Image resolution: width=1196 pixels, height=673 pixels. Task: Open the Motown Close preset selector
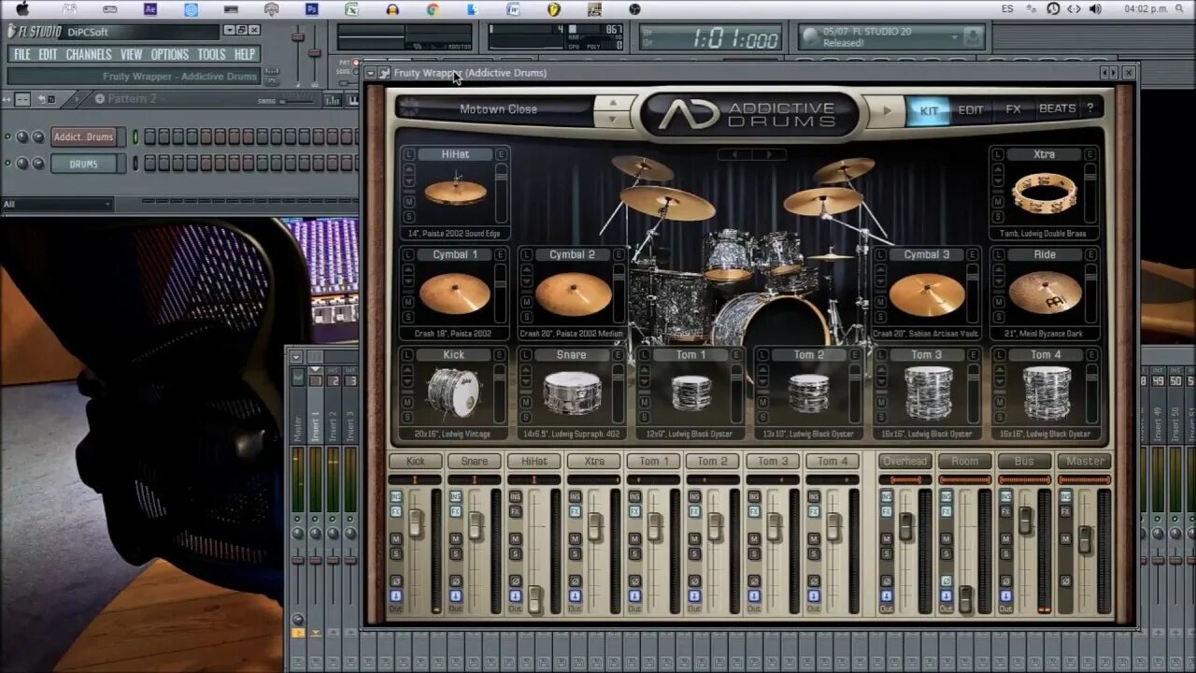point(498,109)
